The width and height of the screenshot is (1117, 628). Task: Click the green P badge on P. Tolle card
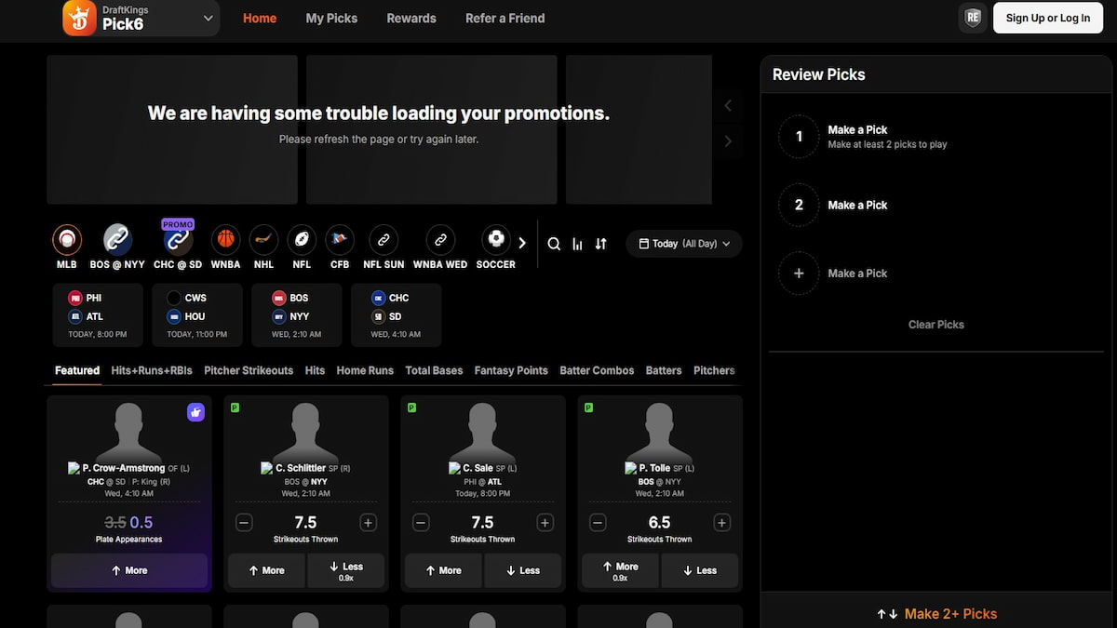[x=587, y=408]
